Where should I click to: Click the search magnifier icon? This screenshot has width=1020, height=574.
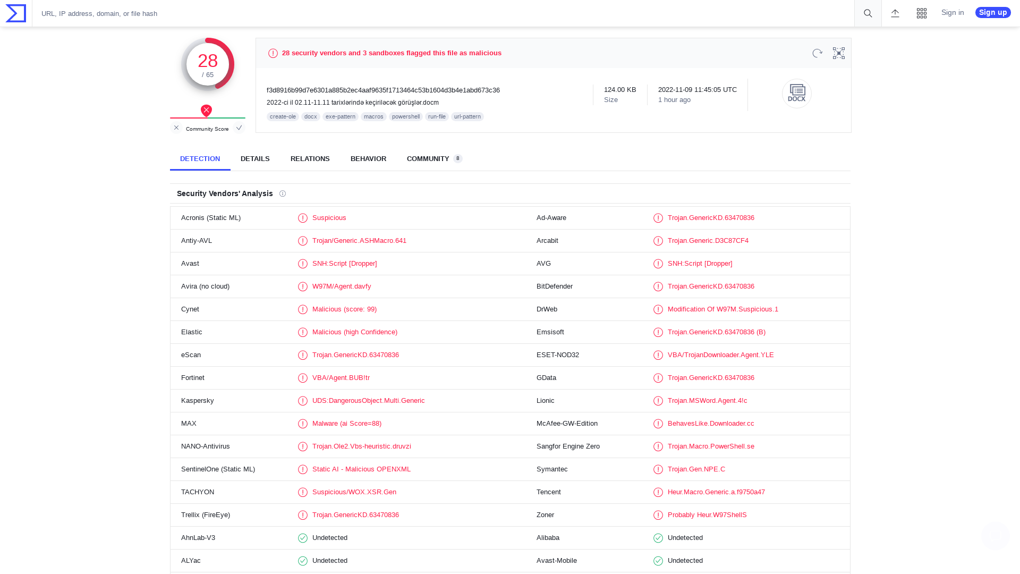(x=867, y=13)
